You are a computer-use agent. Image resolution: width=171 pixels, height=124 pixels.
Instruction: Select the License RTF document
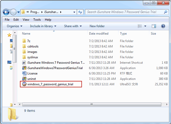coord(30,73)
